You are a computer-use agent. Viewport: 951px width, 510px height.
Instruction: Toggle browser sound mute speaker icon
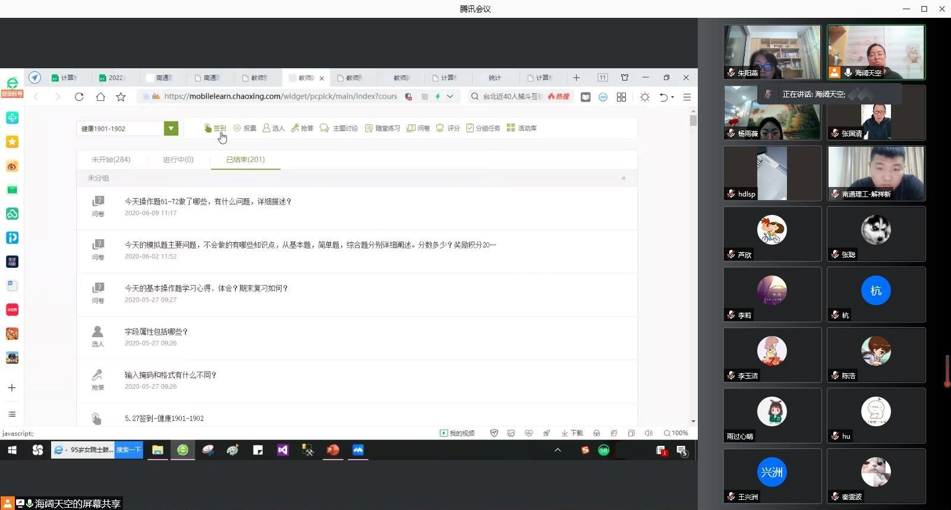coord(648,433)
